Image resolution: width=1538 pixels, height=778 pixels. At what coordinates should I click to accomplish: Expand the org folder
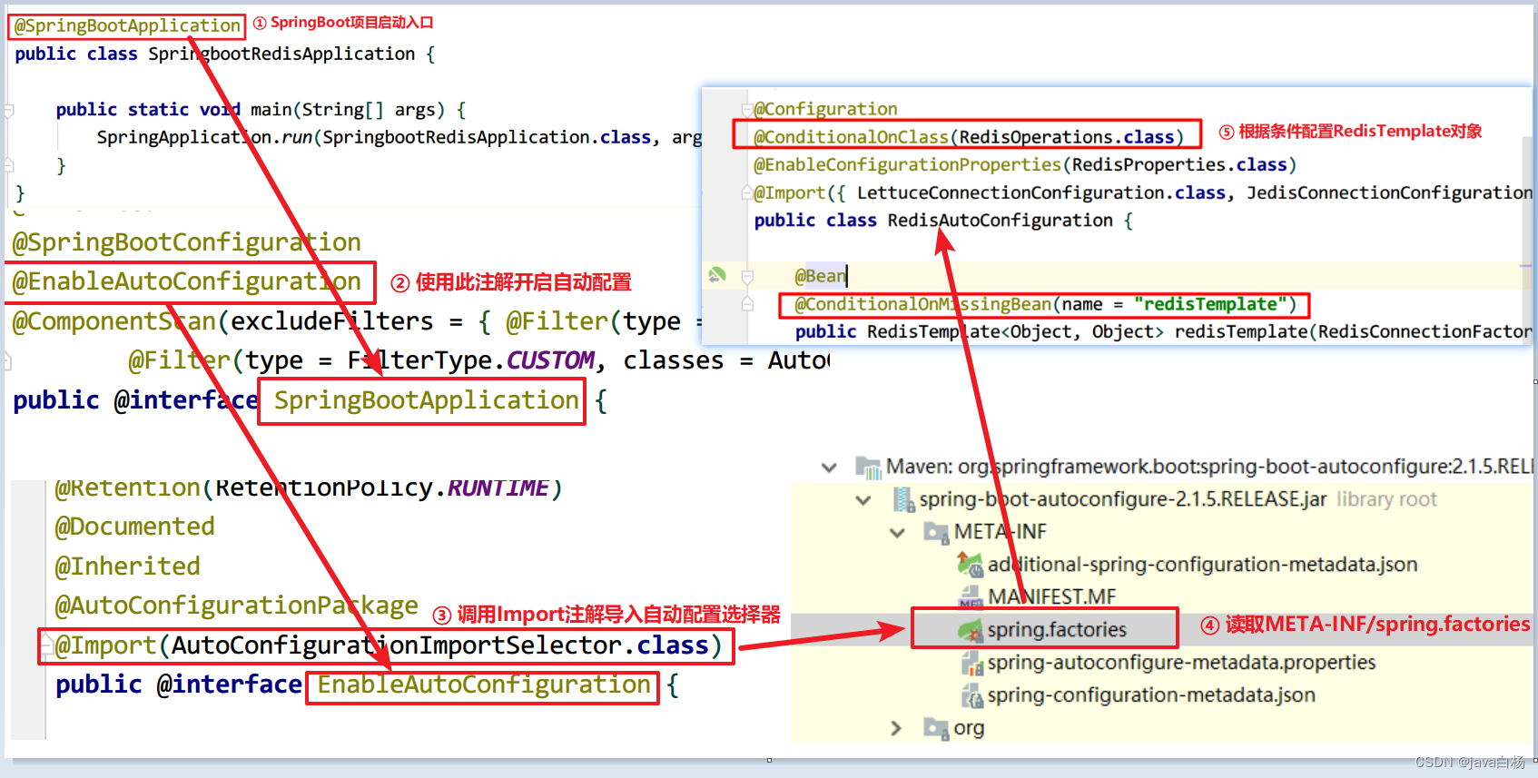(897, 728)
